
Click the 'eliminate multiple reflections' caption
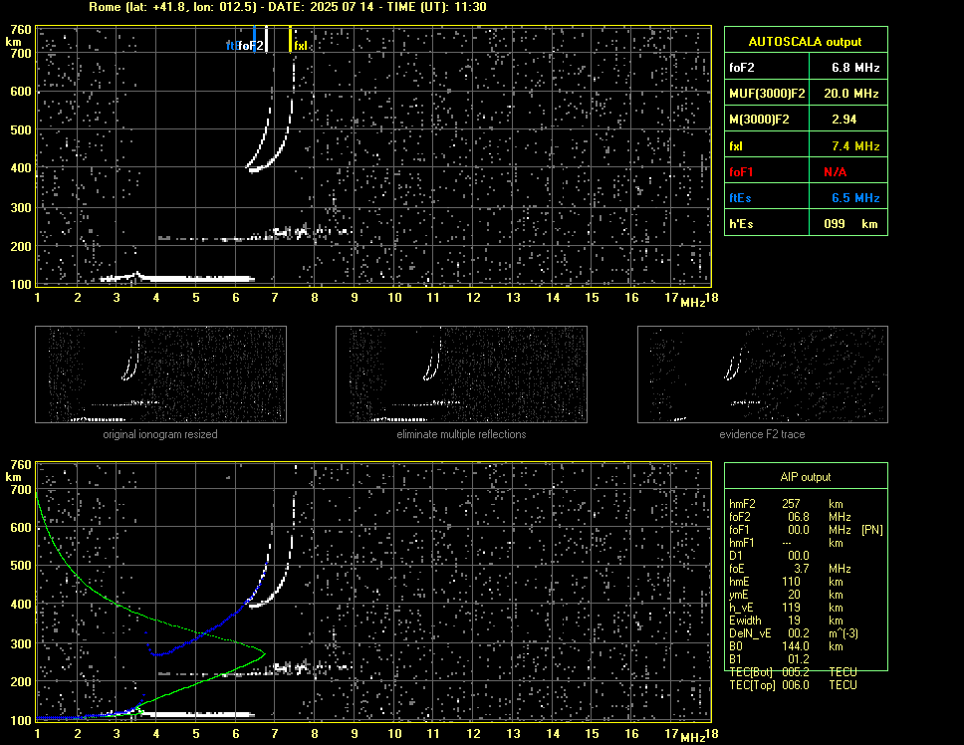461,434
